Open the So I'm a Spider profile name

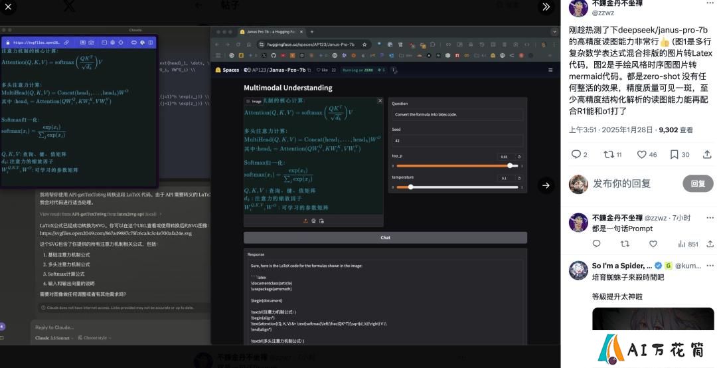[x=622, y=266]
